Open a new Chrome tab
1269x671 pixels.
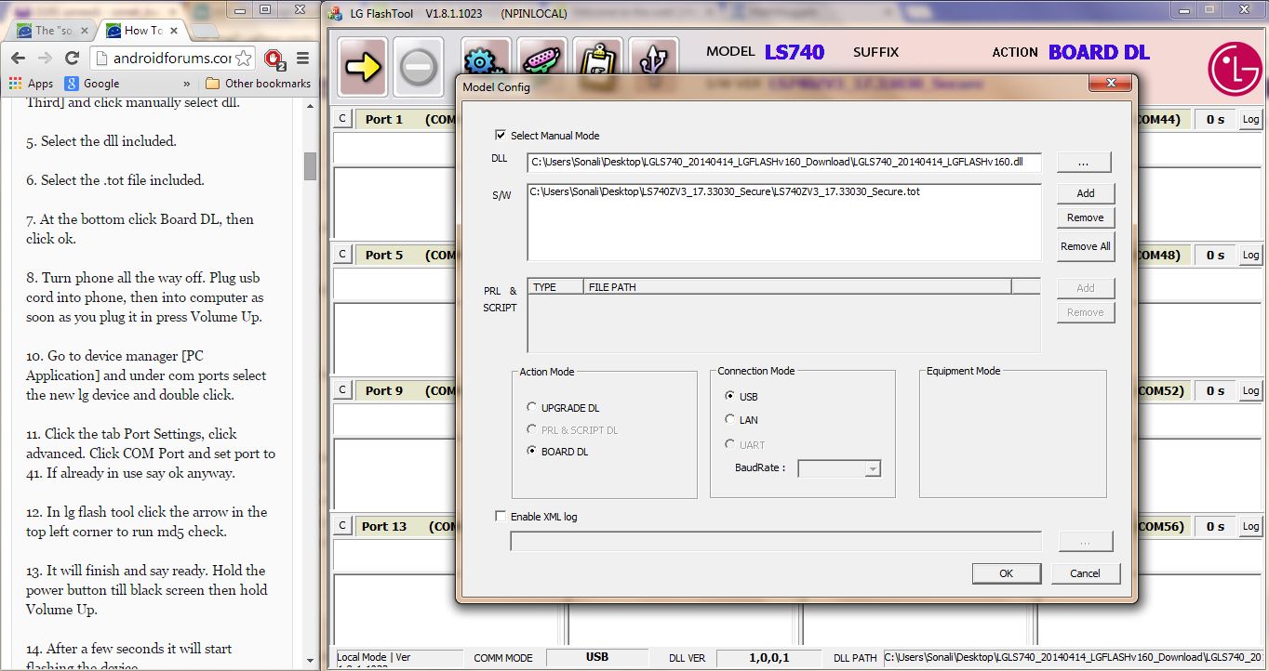[207, 32]
